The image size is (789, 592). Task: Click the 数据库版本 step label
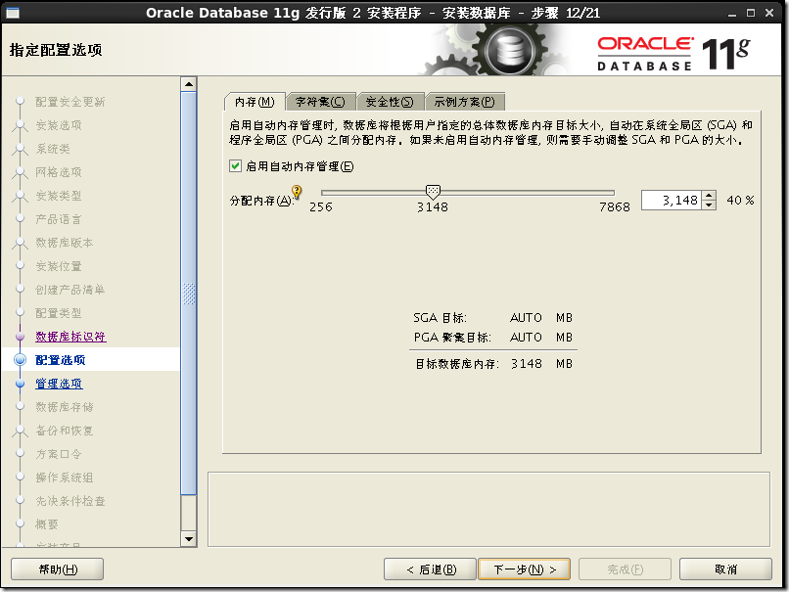coord(65,243)
